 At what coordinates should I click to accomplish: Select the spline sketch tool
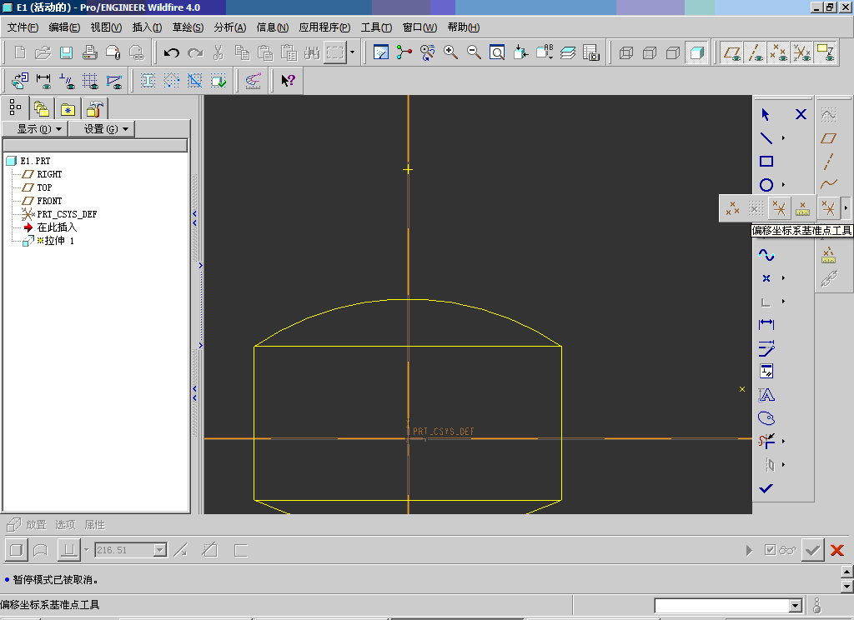(x=766, y=255)
